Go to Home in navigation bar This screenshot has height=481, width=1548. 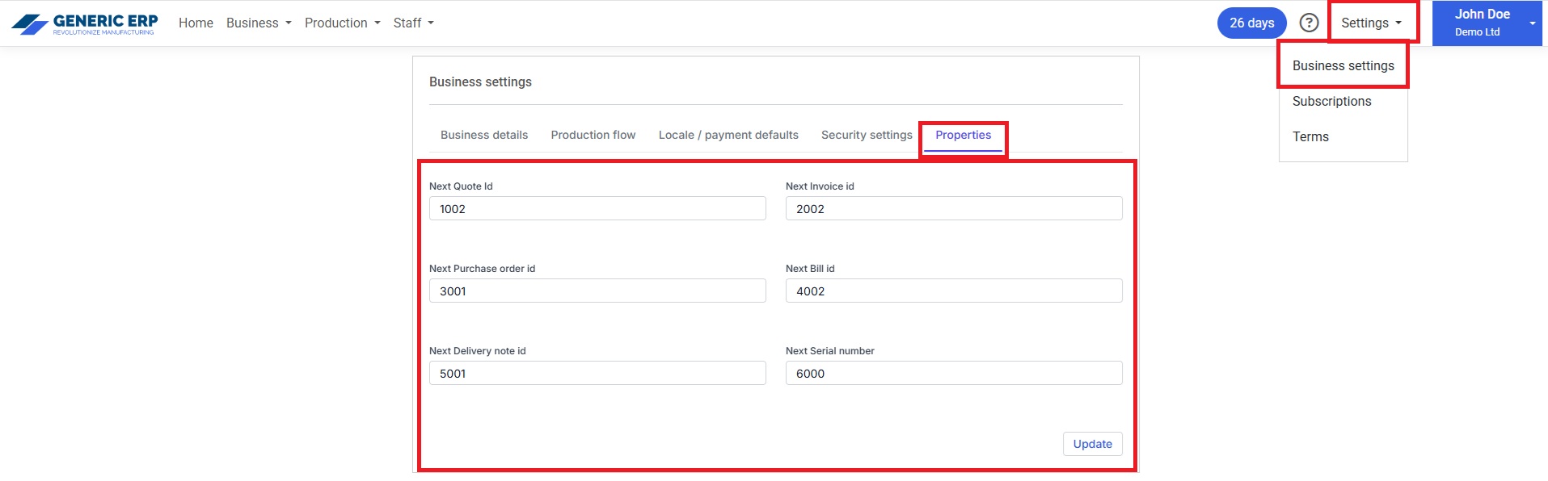click(196, 23)
